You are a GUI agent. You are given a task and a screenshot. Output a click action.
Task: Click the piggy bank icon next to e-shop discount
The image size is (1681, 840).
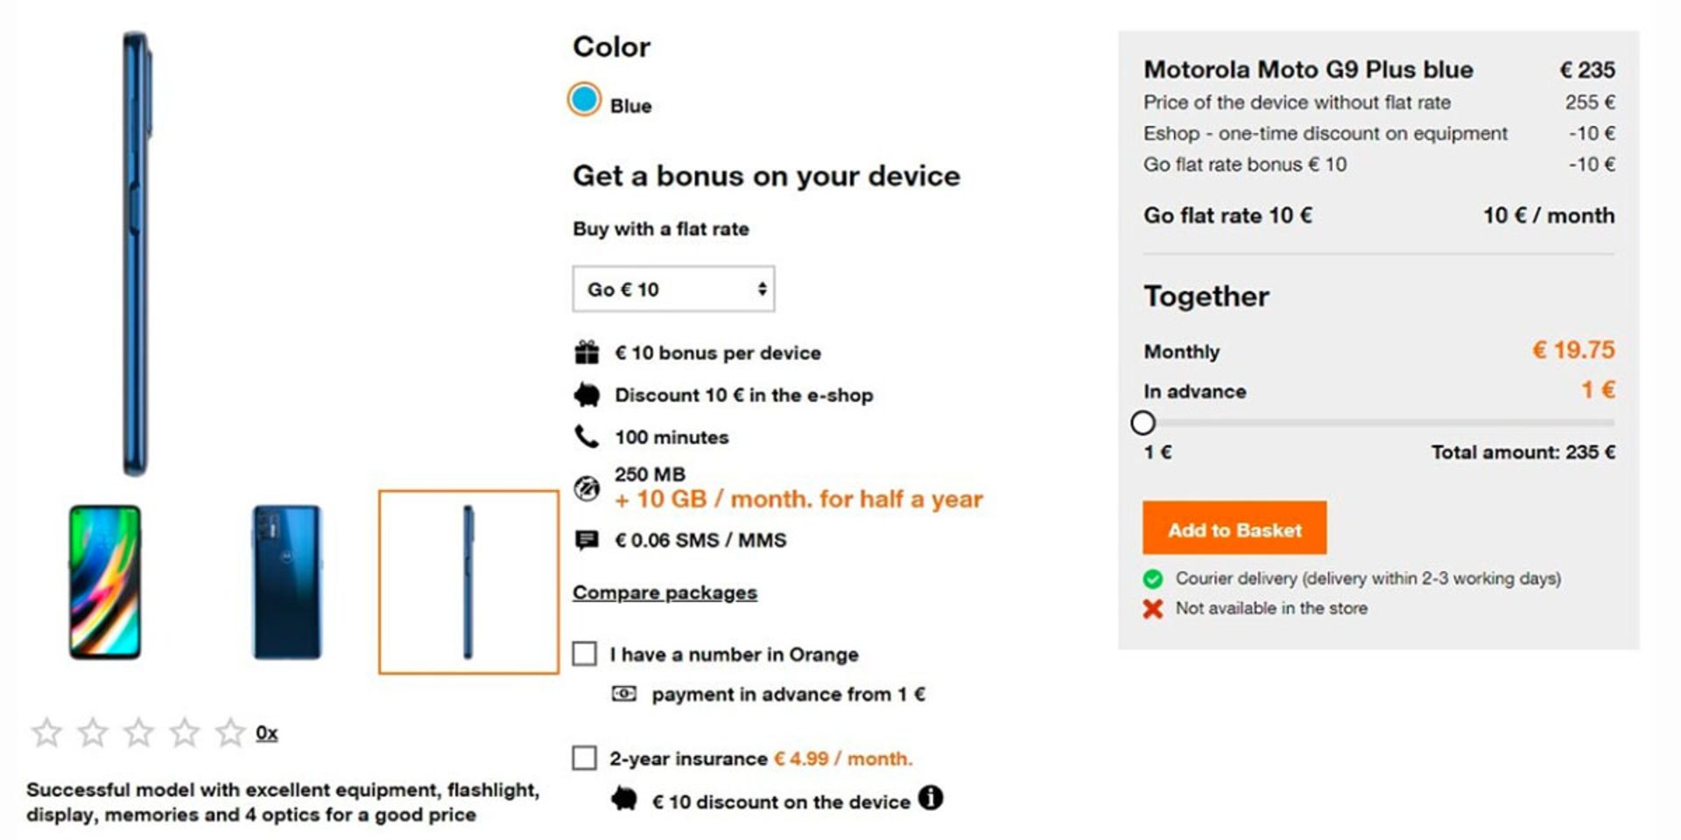pyautogui.click(x=587, y=395)
